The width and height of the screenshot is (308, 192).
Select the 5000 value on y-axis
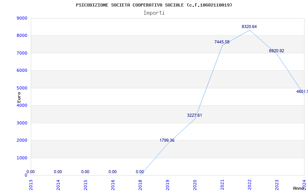[x=22, y=88]
